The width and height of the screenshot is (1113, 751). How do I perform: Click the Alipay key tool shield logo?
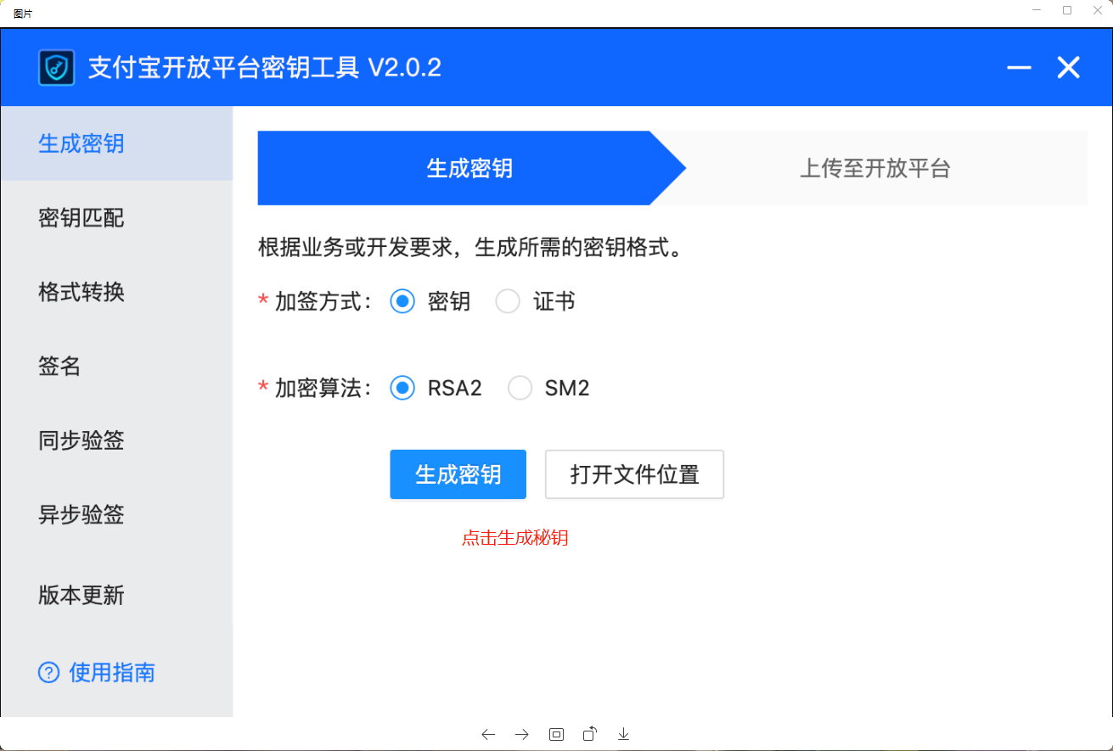coord(57,68)
